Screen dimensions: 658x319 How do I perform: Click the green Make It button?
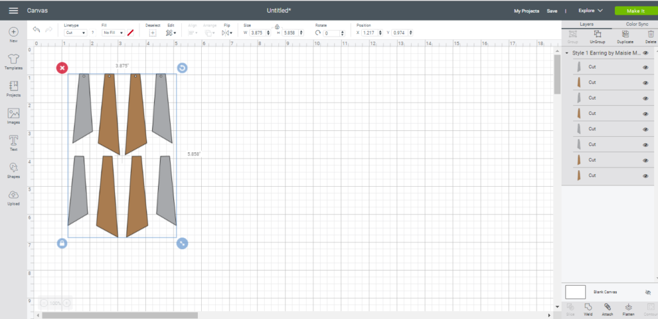click(632, 11)
